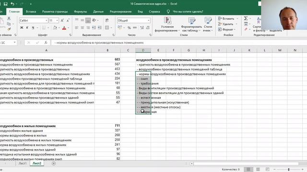This screenshot has height=172, width=307.
Task: Expand the Вставить cells dropdown arrow
Action: [237, 19]
